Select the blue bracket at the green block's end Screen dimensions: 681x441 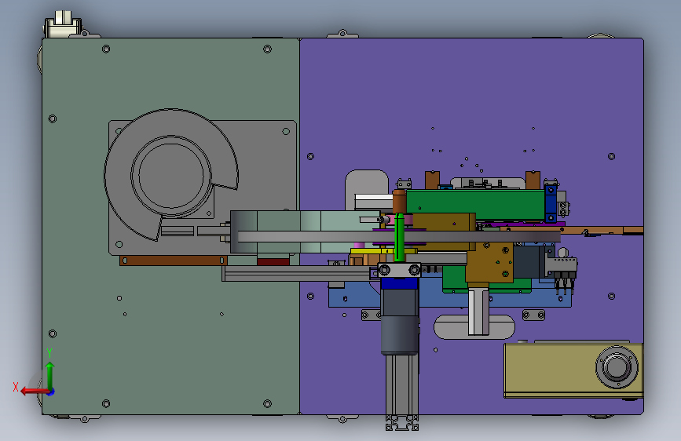551,203
